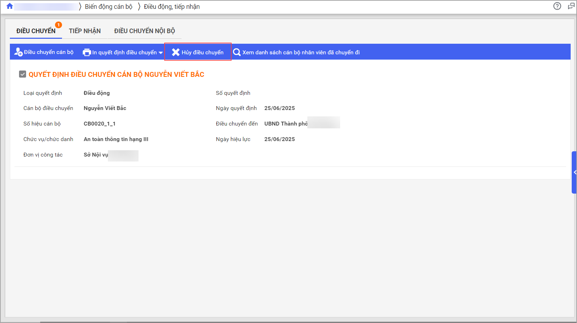The height and width of the screenshot is (323, 577).
Task: Open the ĐIỀU CHUYỂN NỘI BỘ tab
Action: (x=145, y=31)
